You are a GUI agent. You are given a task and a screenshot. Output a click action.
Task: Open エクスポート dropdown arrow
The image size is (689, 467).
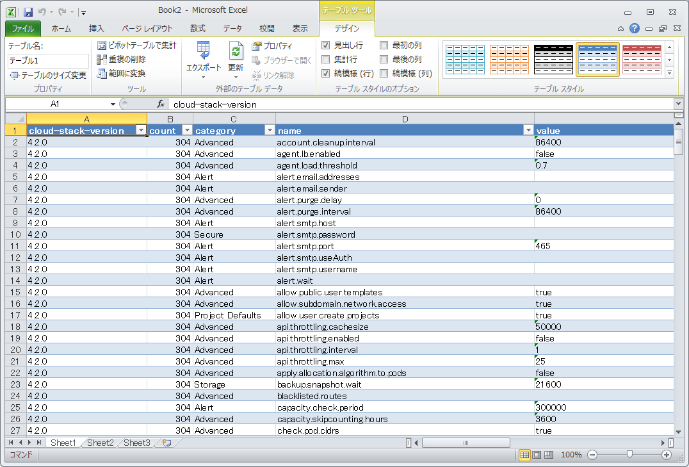point(203,78)
